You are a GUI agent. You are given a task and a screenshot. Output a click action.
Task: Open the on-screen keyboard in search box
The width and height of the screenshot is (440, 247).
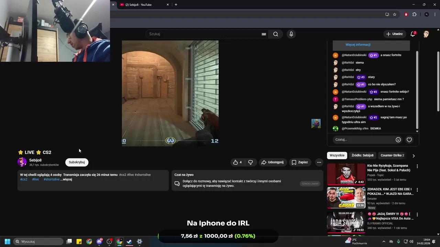click(x=264, y=34)
